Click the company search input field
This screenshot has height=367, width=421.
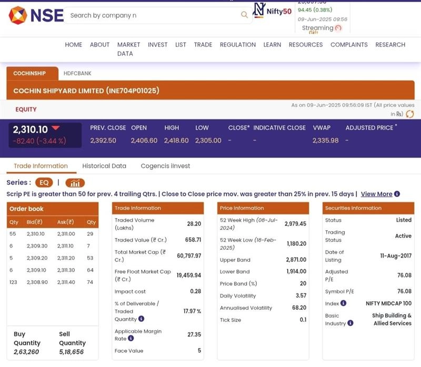click(x=153, y=15)
